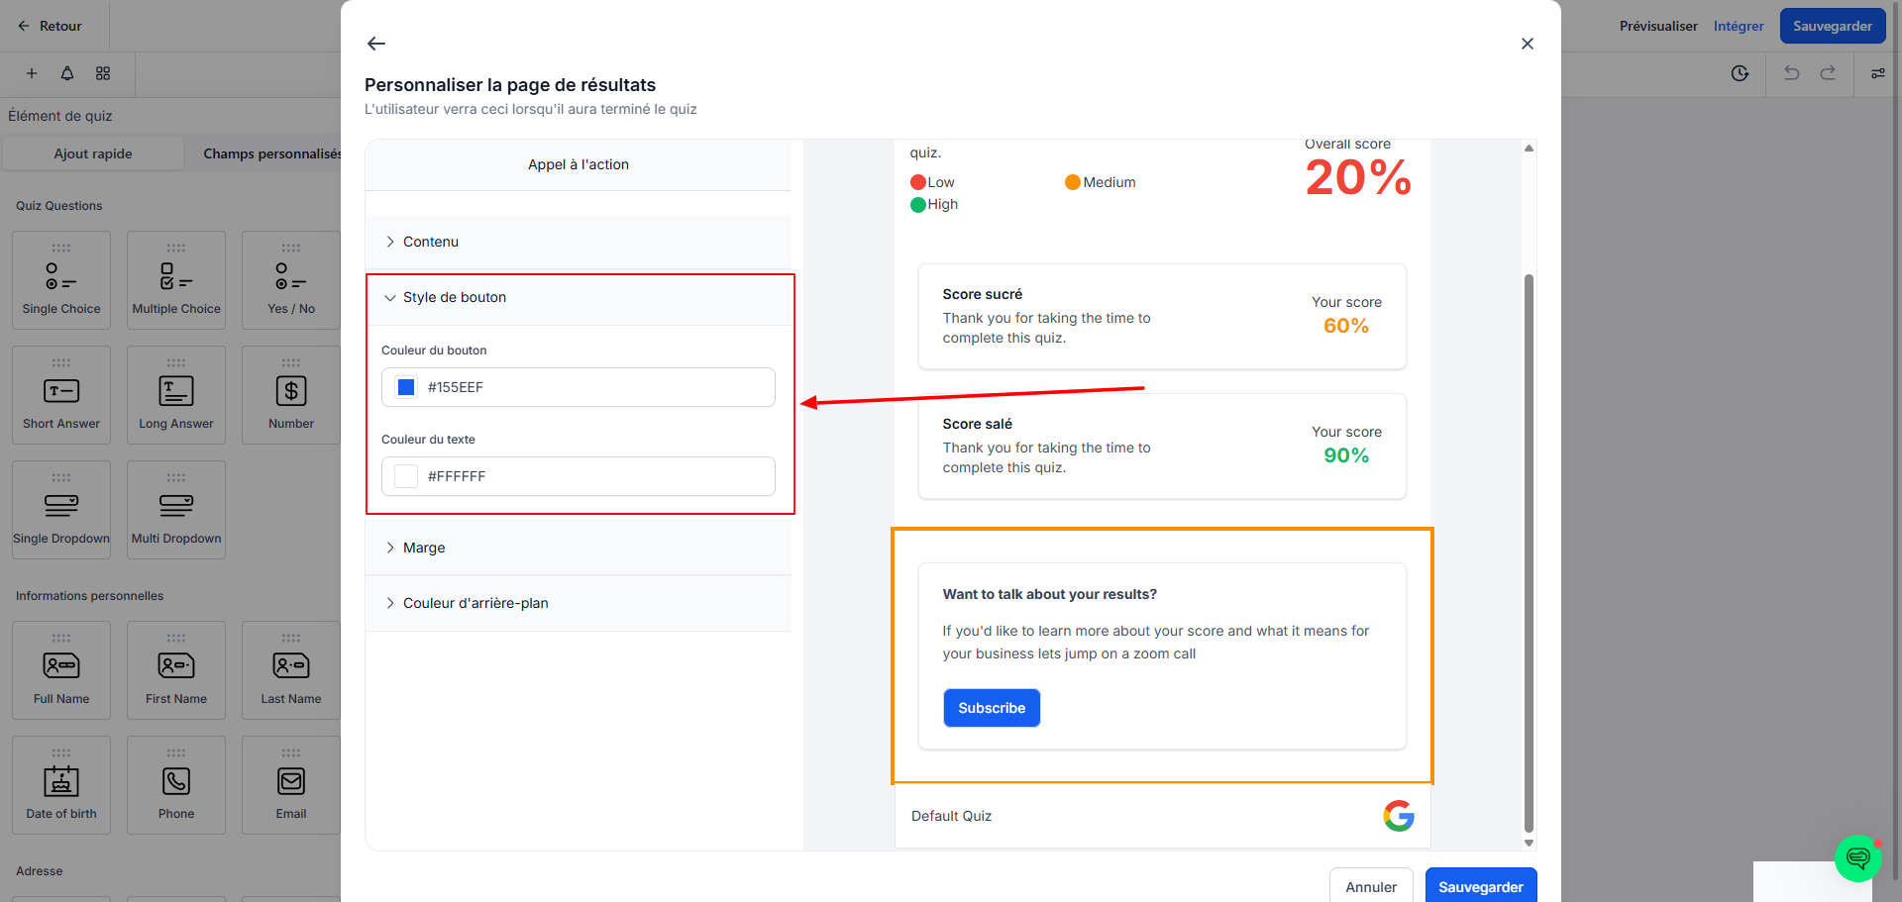Click the Low legend label

(x=940, y=182)
